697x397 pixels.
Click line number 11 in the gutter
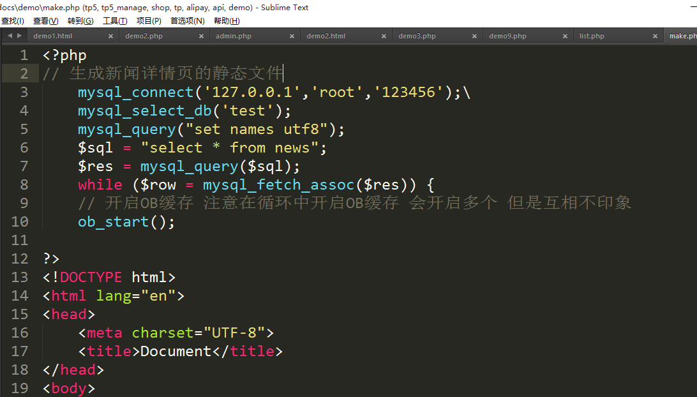click(20, 240)
